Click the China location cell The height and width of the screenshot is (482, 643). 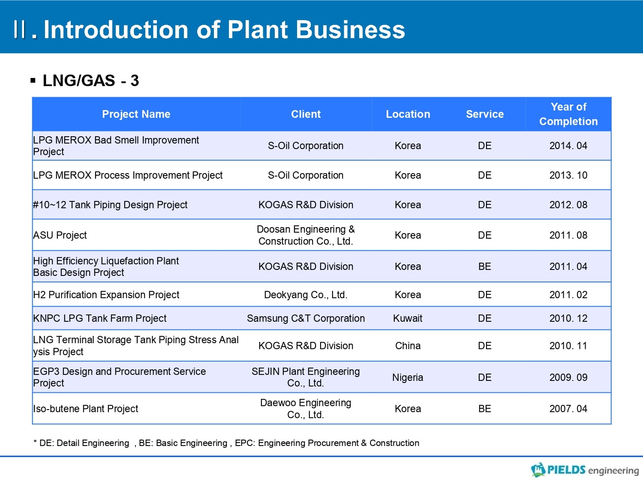(x=408, y=346)
